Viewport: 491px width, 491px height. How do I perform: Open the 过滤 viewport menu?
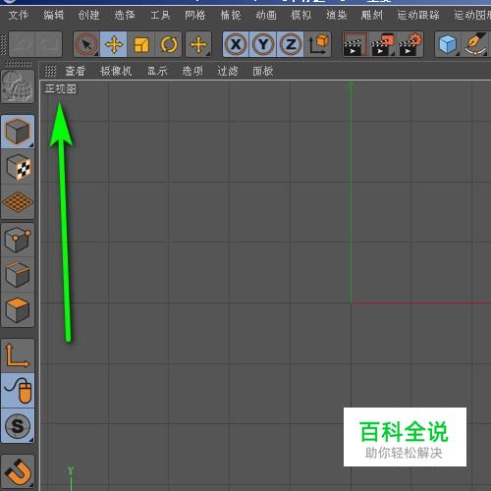(x=228, y=71)
